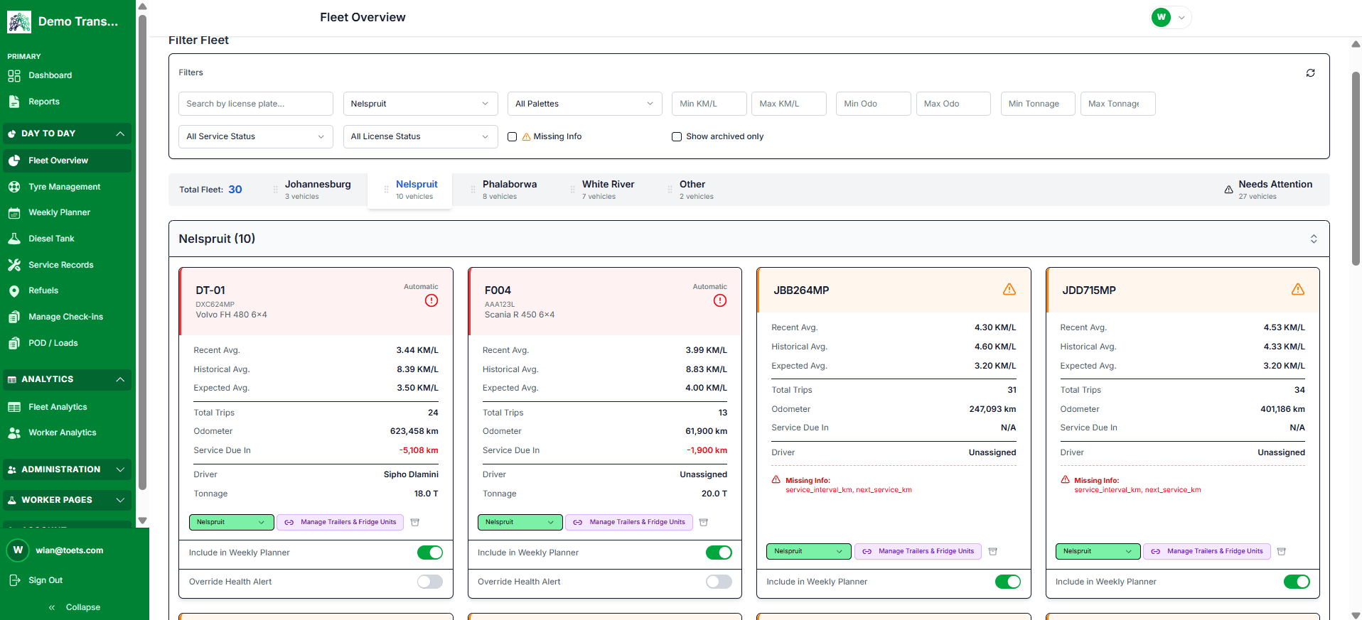Open the Weekly Planner calendar icon
Viewport: 1362px width, 620px height.
tap(14, 212)
